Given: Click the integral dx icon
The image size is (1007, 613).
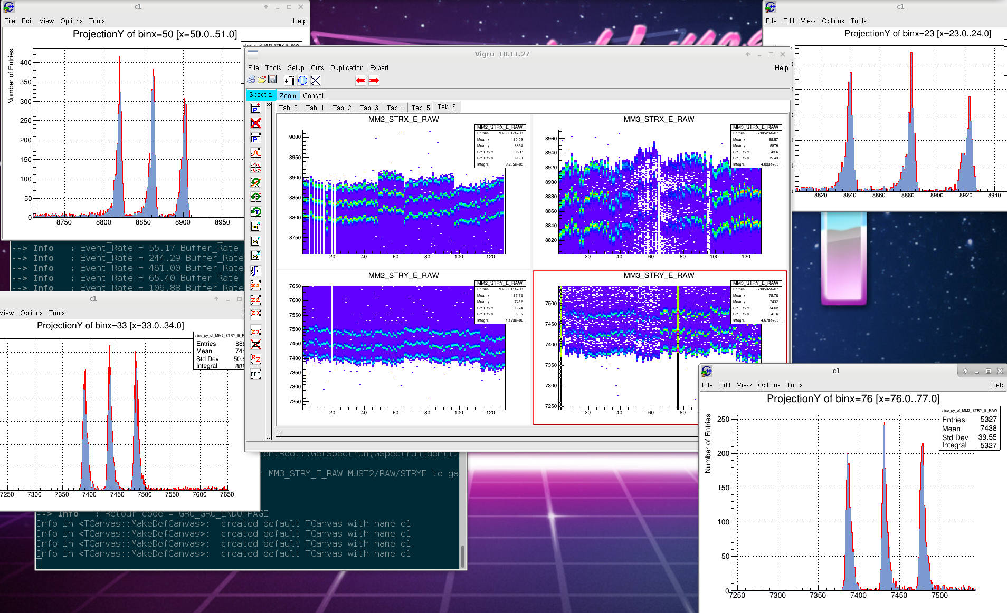Looking at the screenshot, I should pos(255,271).
